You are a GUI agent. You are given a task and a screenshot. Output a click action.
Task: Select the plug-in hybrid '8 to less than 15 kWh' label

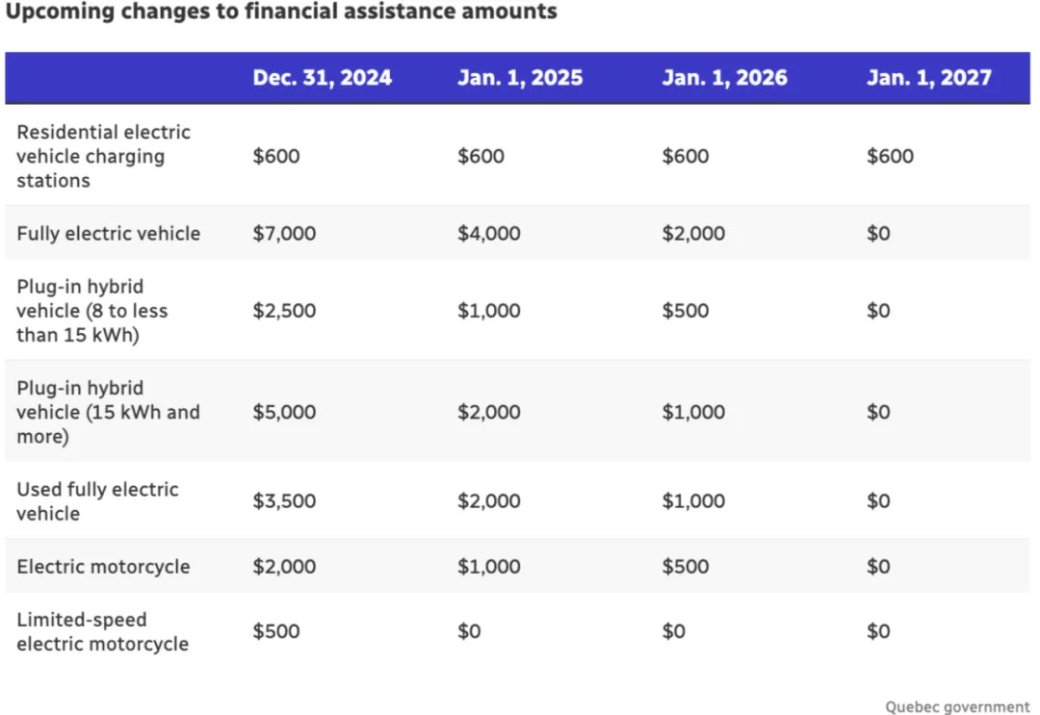point(92,311)
